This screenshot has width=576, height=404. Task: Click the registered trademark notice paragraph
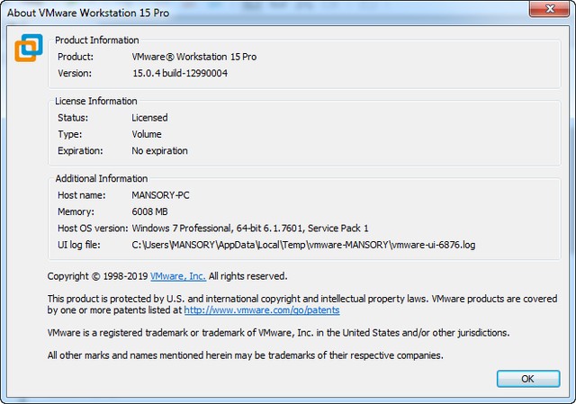coord(278,333)
